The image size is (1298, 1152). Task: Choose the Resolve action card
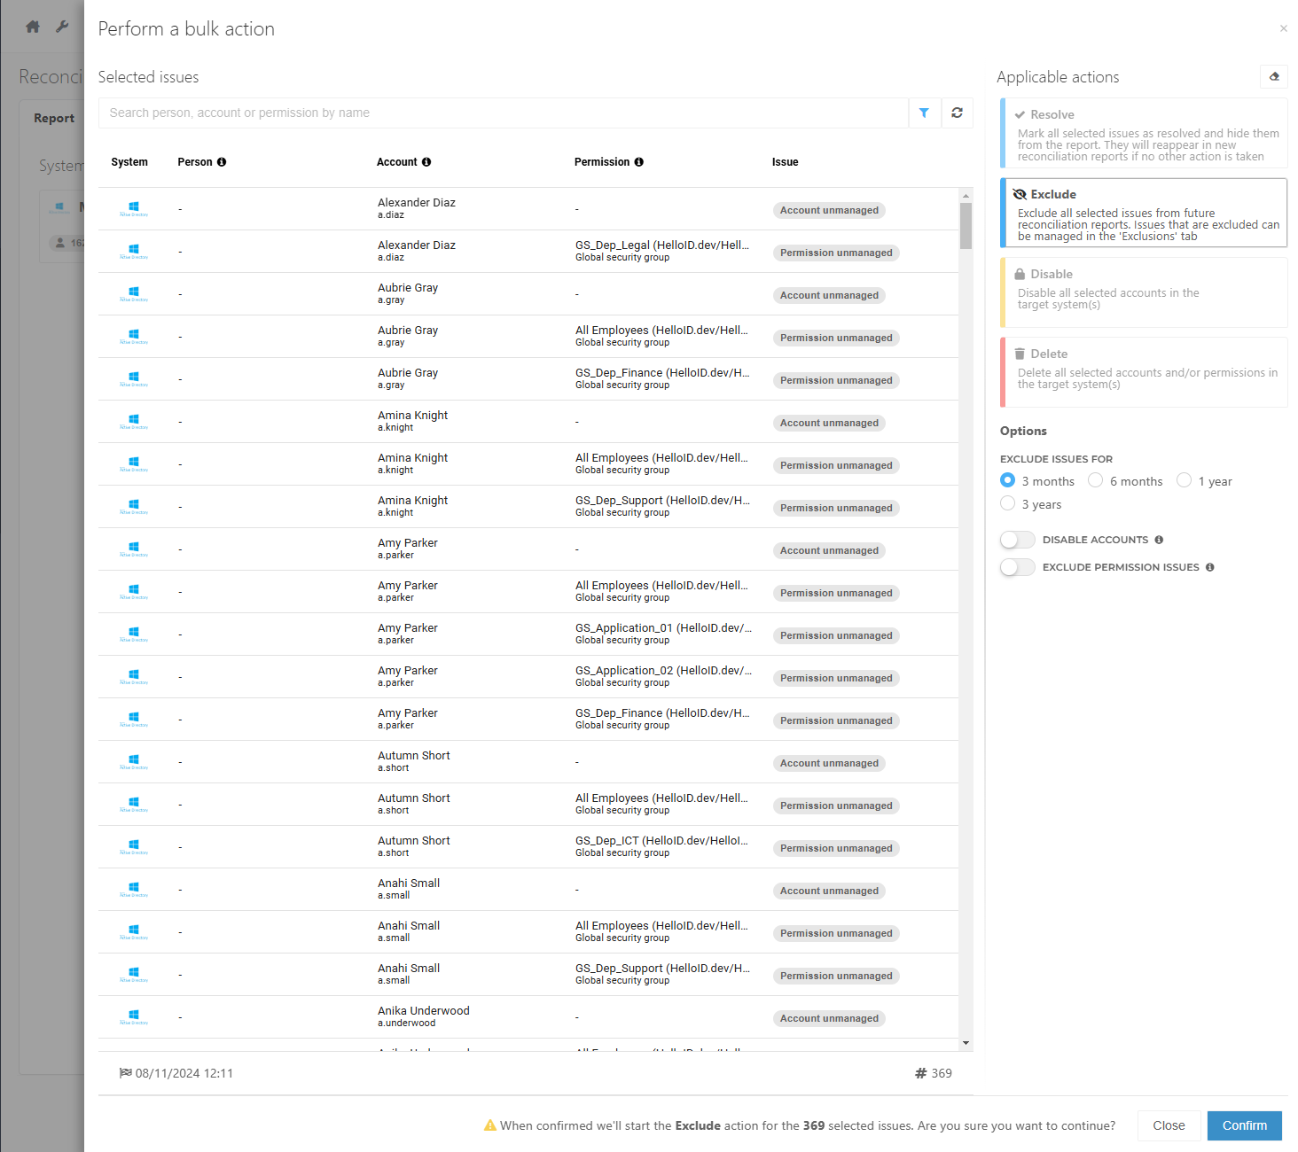point(1144,133)
